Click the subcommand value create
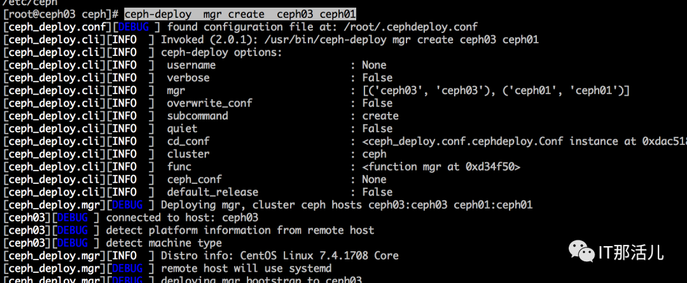 tap(380, 116)
